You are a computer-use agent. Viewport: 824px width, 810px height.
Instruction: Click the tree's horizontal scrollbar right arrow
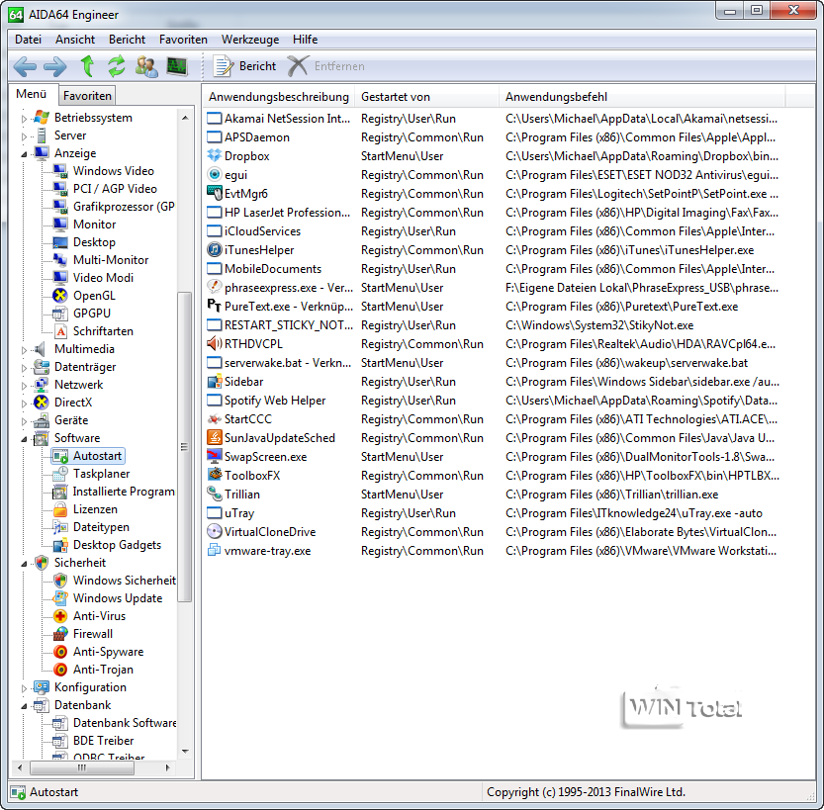point(169,767)
